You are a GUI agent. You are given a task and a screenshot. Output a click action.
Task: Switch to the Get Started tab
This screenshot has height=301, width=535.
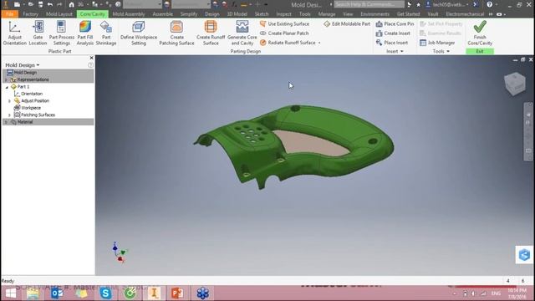coord(408,14)
